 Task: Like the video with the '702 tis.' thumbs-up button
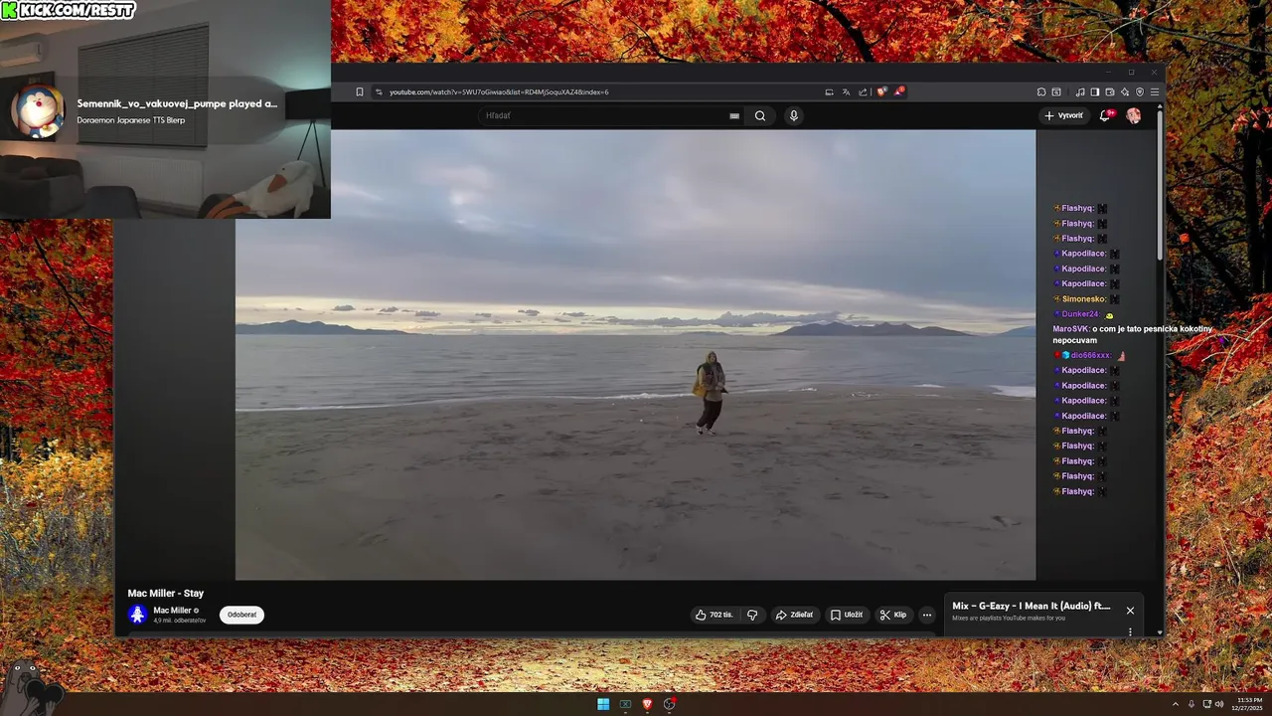point(715,615)
